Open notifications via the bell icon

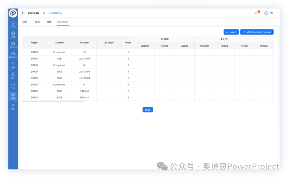pos(256,13)
